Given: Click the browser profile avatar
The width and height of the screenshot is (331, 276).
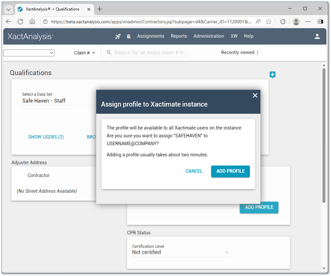Looking at the screenshot, I should tap(296, 22).
